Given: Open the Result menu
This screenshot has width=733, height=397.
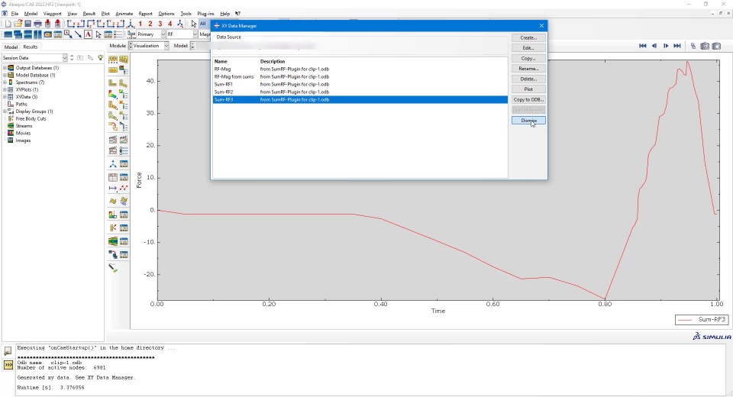Looking at the screenshot, I should 89,14.
